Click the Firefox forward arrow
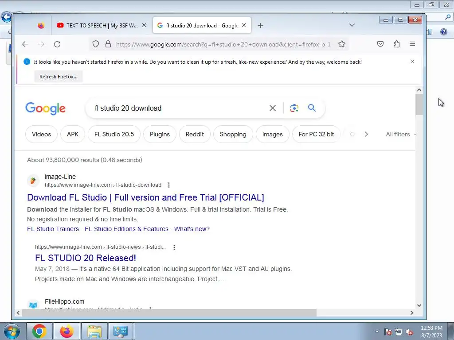 click(41, 44)
